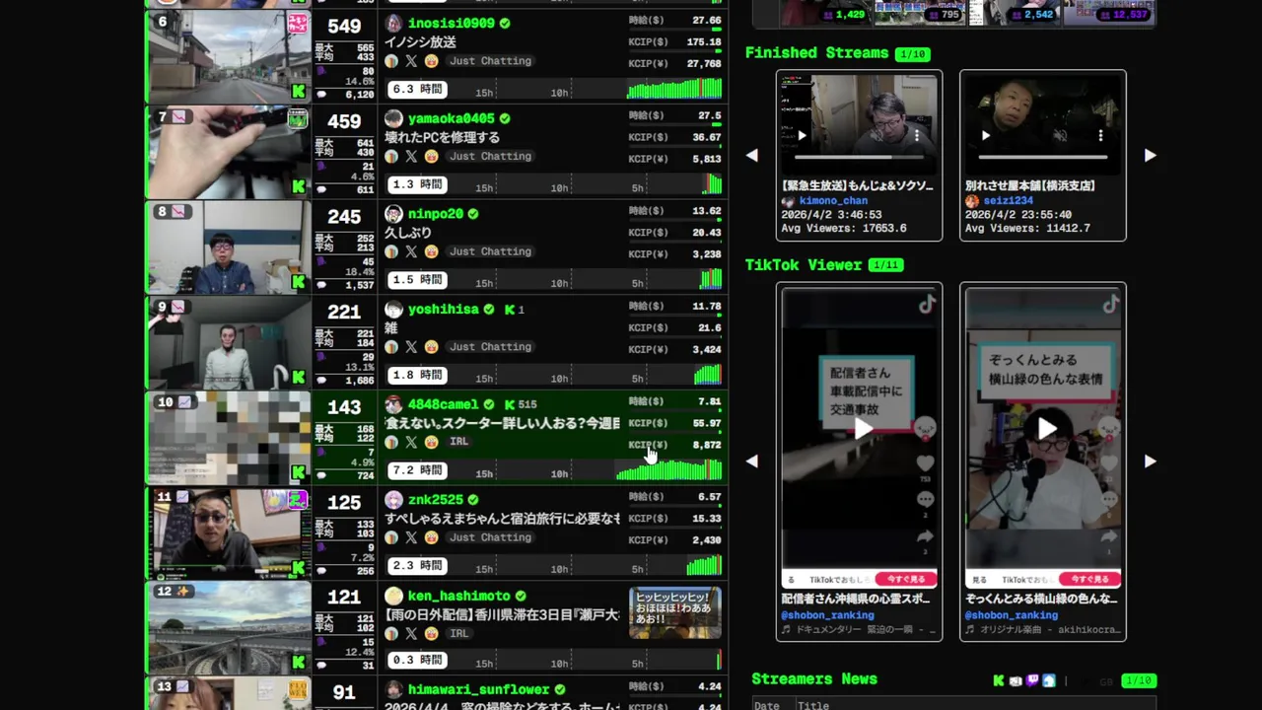Click inosisi0909's profile avatar
This screenshot has height=710, width=1262.
393,23
